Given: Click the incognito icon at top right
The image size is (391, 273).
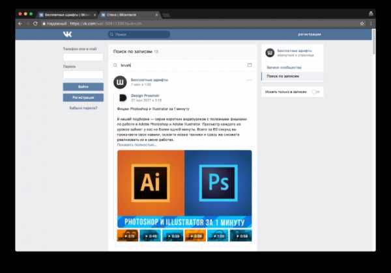Looking at the screenshot, I should 371,14.
